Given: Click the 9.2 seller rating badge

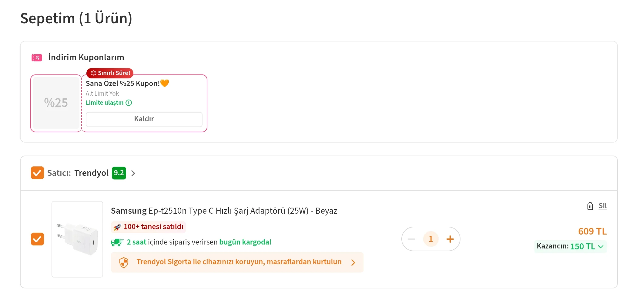Looking at the screenshot, I should tap(119, 173).
